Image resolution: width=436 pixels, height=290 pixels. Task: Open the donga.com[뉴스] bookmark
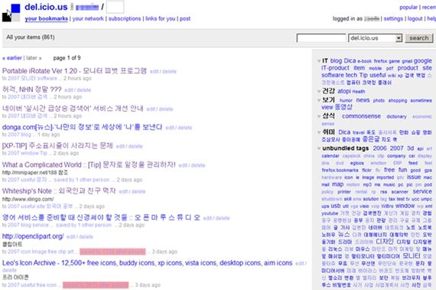82,127
